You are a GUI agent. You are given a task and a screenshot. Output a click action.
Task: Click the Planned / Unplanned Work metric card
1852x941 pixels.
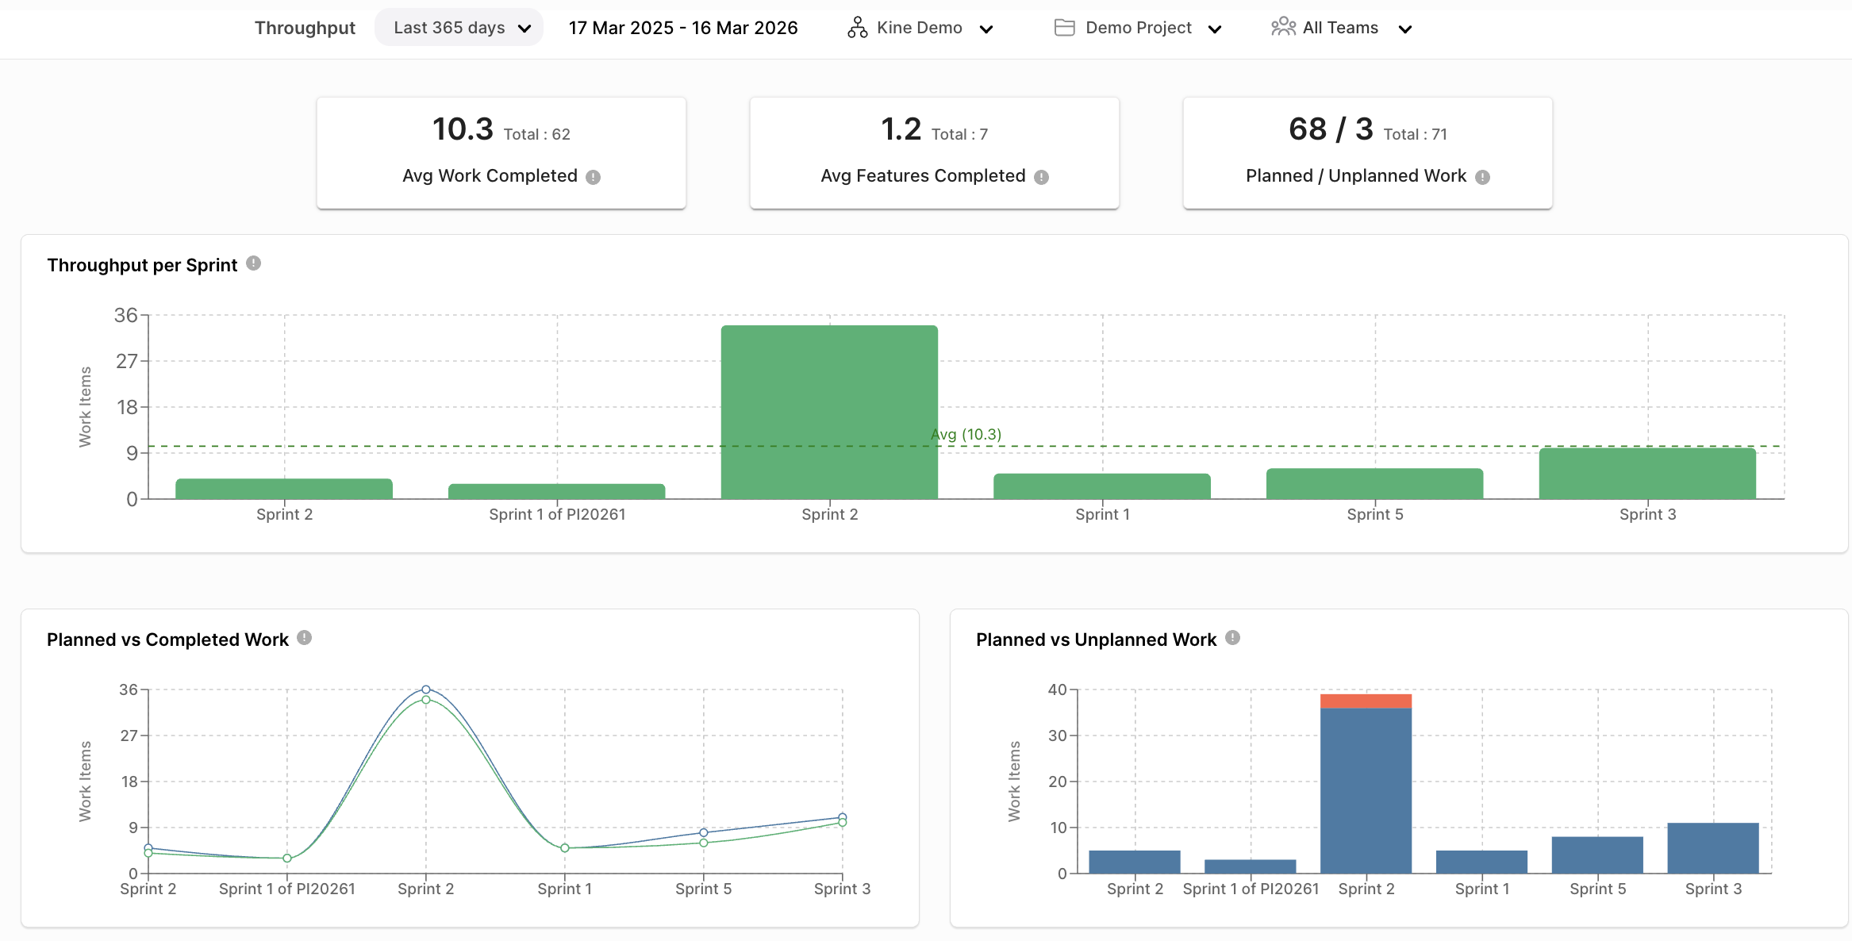pyautogui.click(x=1366, y=152)
